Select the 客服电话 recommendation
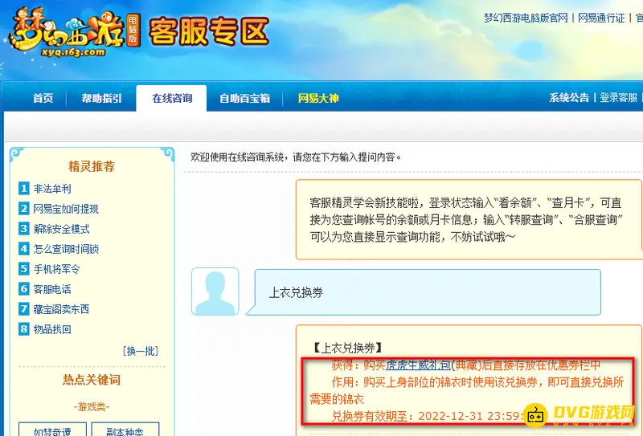Image resolution: width=643 pixels, height=436 pixels. click(52, 289)
